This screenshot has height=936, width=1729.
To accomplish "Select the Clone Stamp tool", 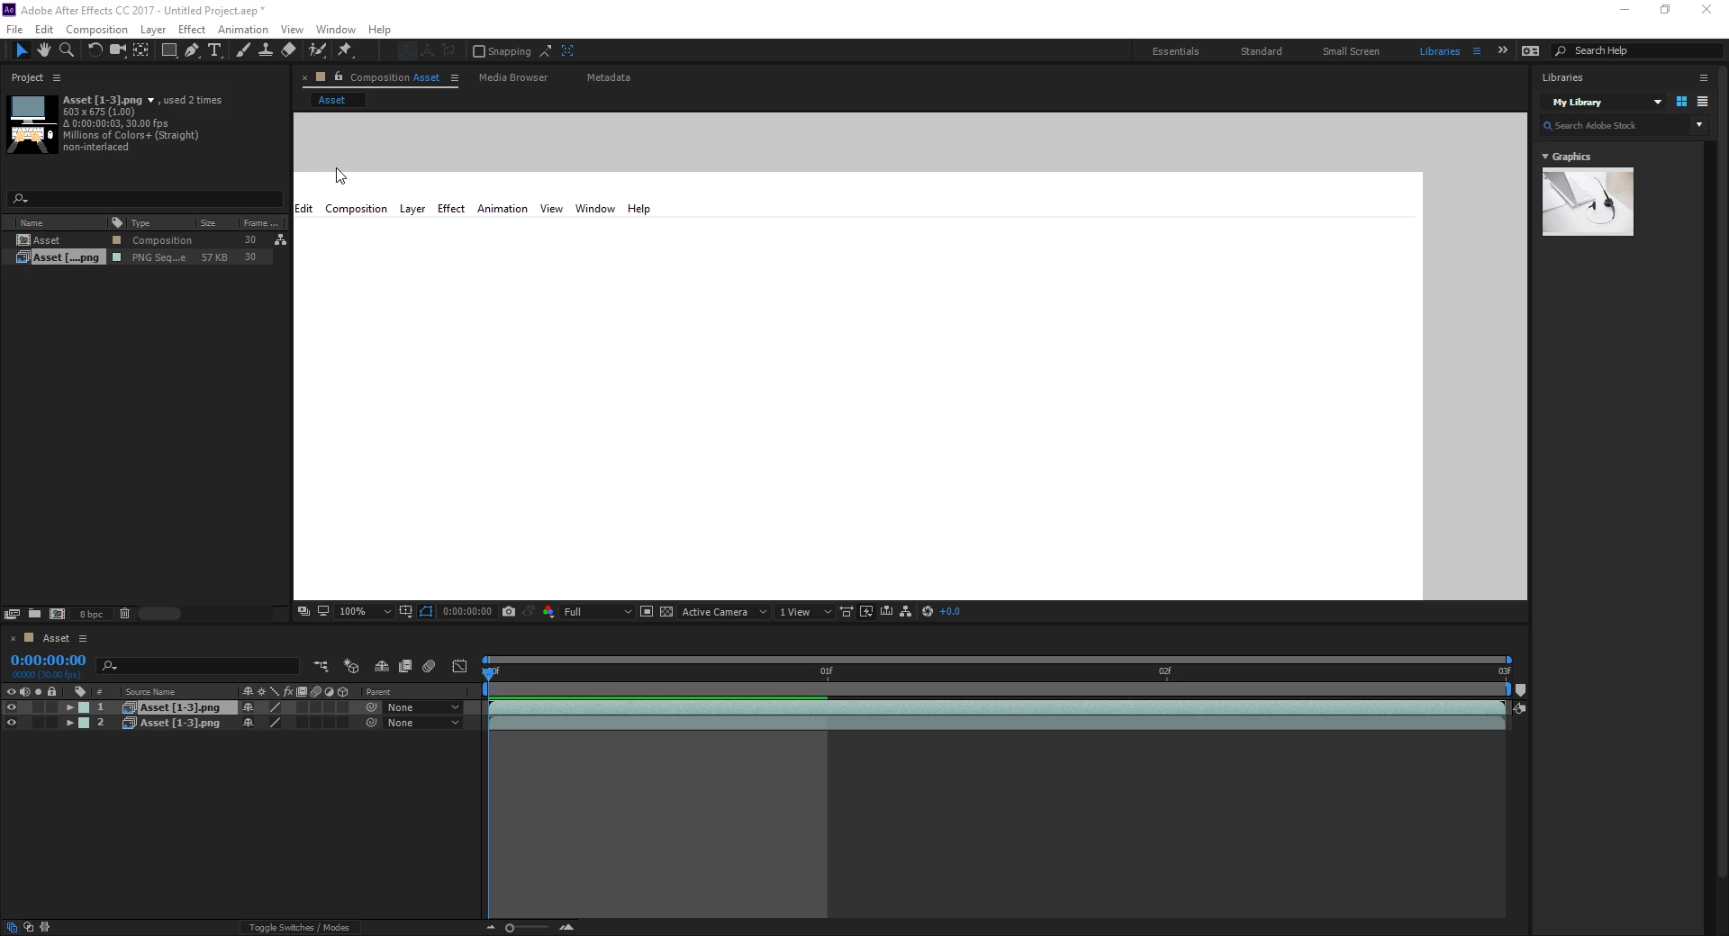I will coord(266,50).
